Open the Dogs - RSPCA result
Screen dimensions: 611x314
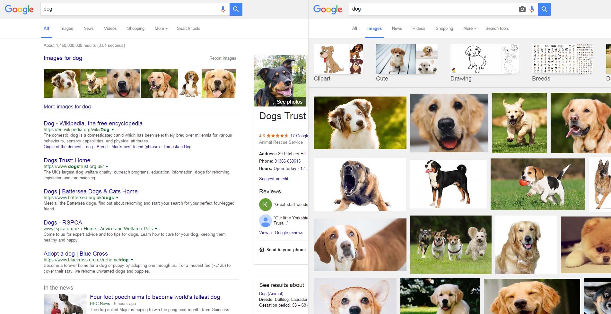[63, 223]
